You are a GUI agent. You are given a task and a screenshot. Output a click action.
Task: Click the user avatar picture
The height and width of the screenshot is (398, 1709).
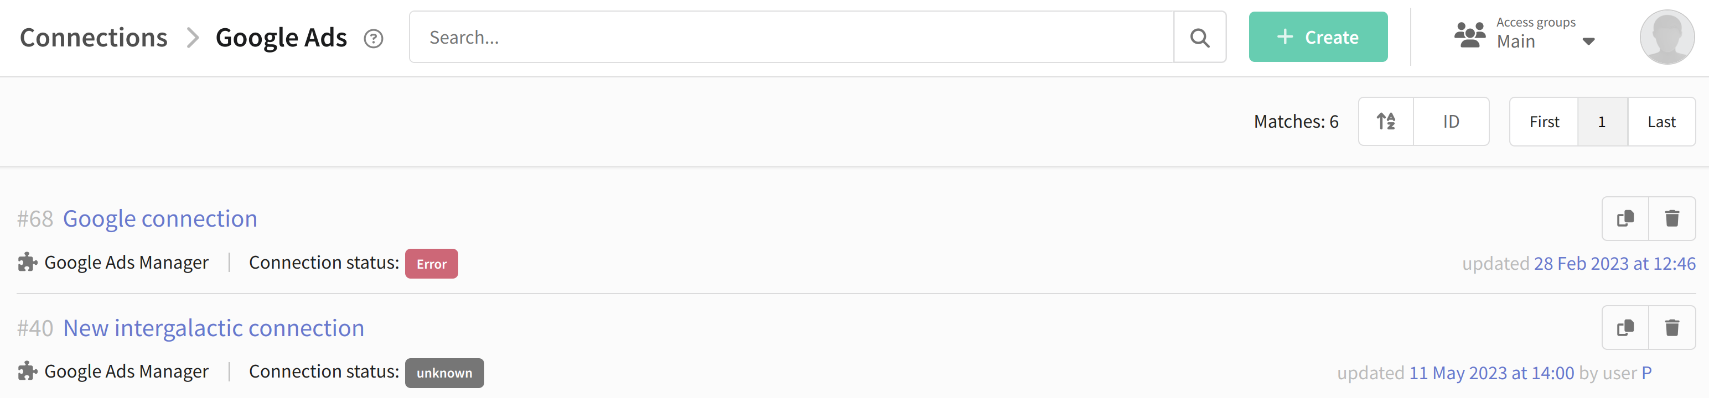(x=1667, y=37)
